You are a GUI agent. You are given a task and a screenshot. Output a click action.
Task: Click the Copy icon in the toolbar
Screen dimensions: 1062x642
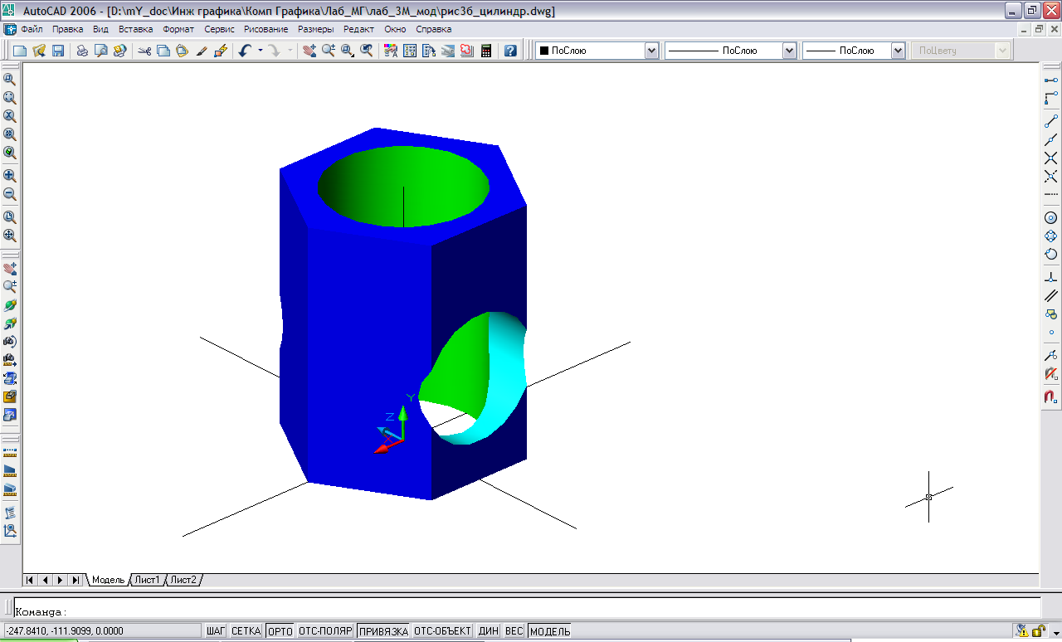pyautogui.click(x=163, y=51)
